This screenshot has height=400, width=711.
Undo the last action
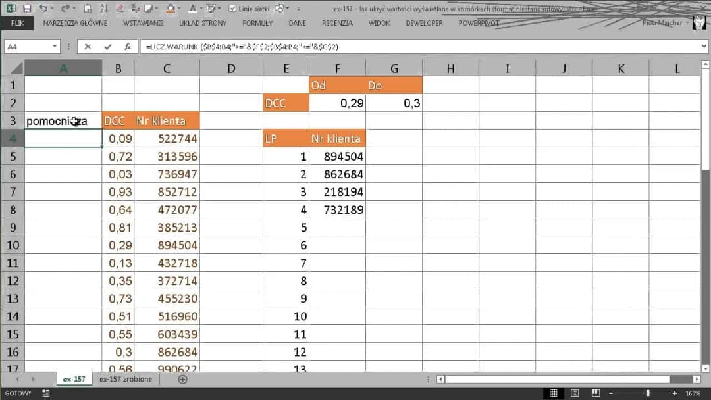point(43,9)
